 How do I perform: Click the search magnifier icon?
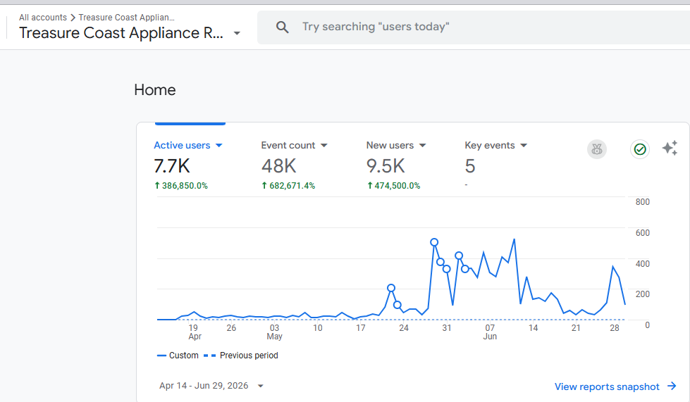(x=282, y=27)
